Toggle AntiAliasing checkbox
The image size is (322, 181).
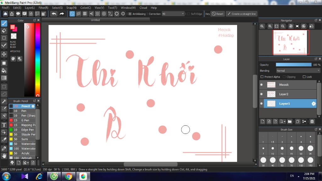coord(130,14)
